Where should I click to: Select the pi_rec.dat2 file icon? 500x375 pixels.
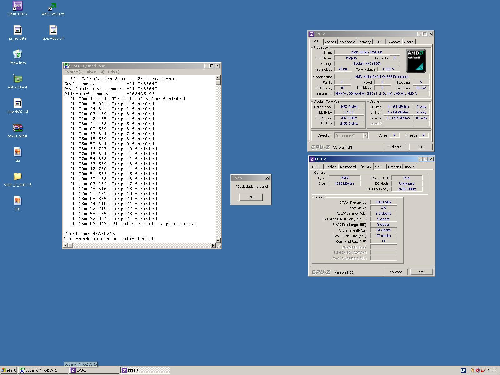click(17, 33)
